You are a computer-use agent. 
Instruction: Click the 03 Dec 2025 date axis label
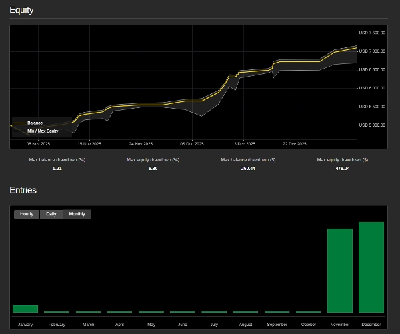coord(192,143)
